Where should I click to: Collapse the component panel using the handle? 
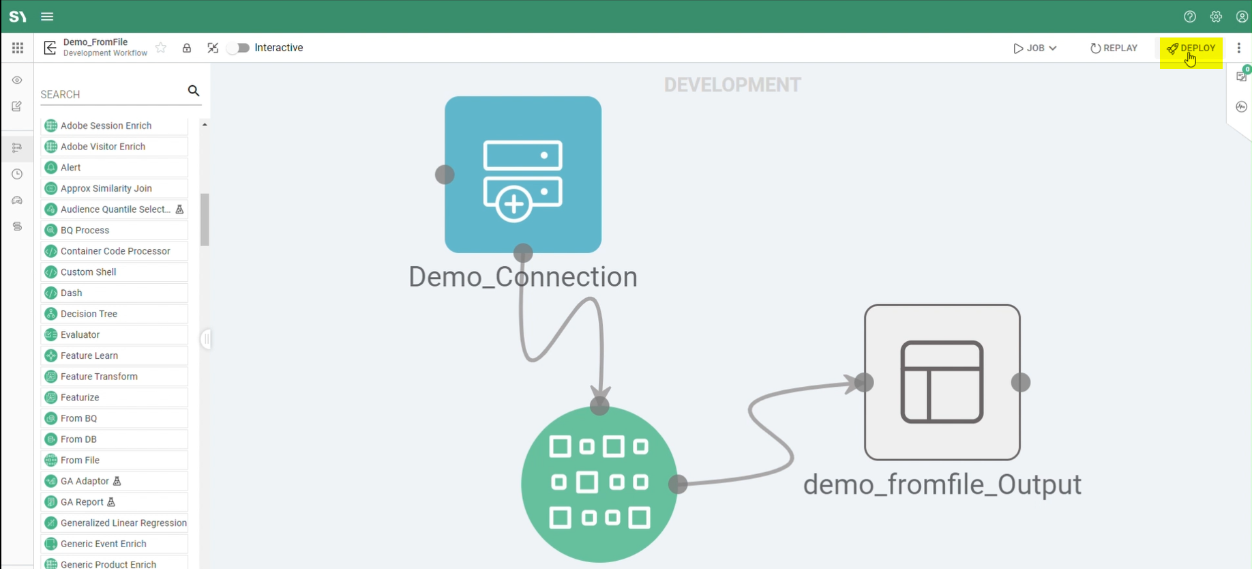coord(205,339)
